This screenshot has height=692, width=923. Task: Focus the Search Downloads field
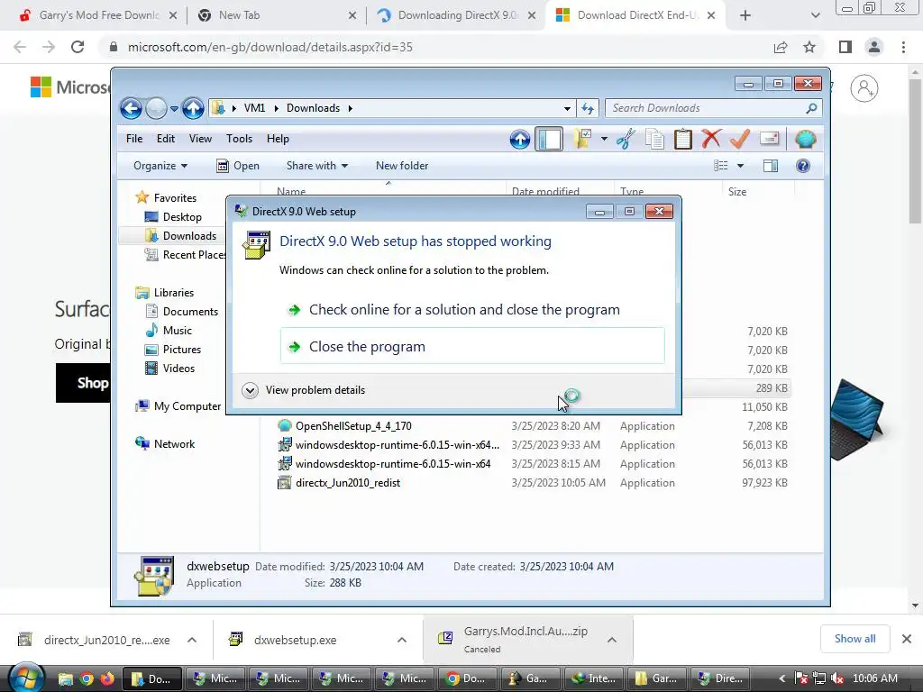pos(707,108)
